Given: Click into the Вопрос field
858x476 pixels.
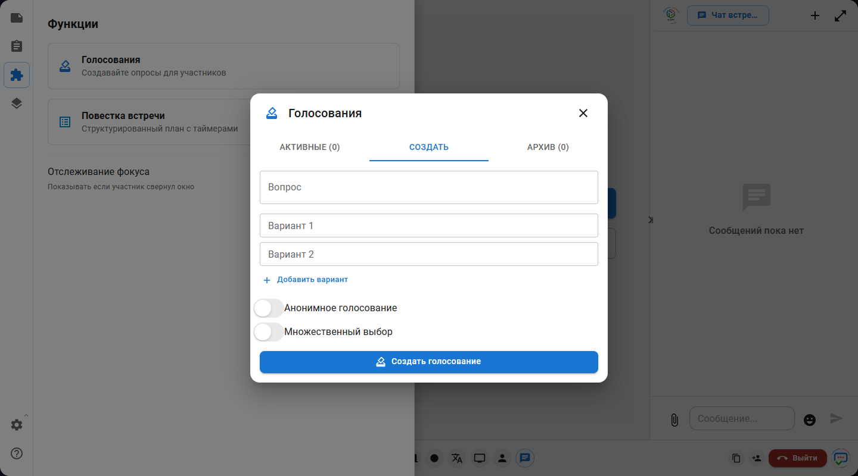Looking at the screenshot, I should (x=429, y=187).
